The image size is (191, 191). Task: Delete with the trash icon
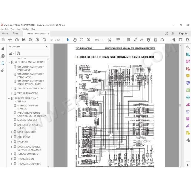(x=156, y=40)
